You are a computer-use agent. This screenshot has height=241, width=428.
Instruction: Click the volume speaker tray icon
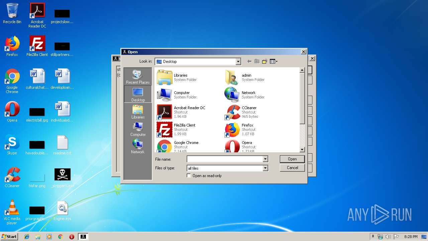coord(388,237)
